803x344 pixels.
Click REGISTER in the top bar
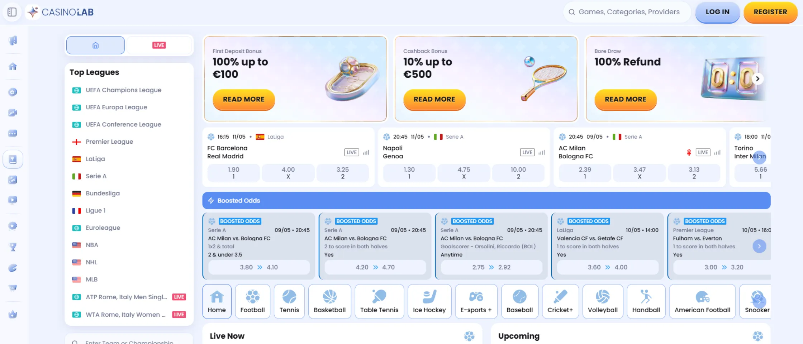tap(770, 12)
